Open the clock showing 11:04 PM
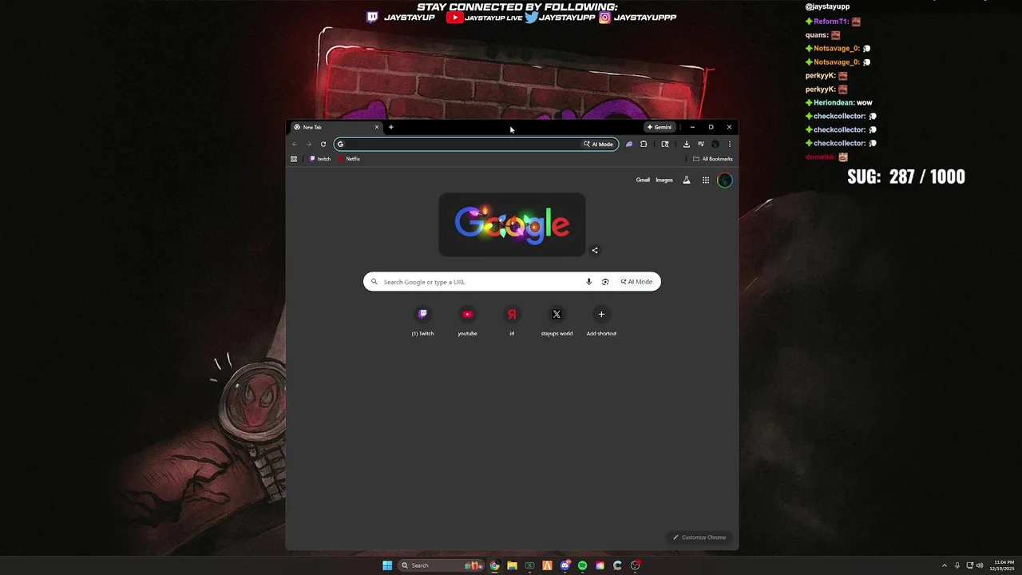Image resolution: width=1022 pixels, height=575 pixels. point(1002,565)
